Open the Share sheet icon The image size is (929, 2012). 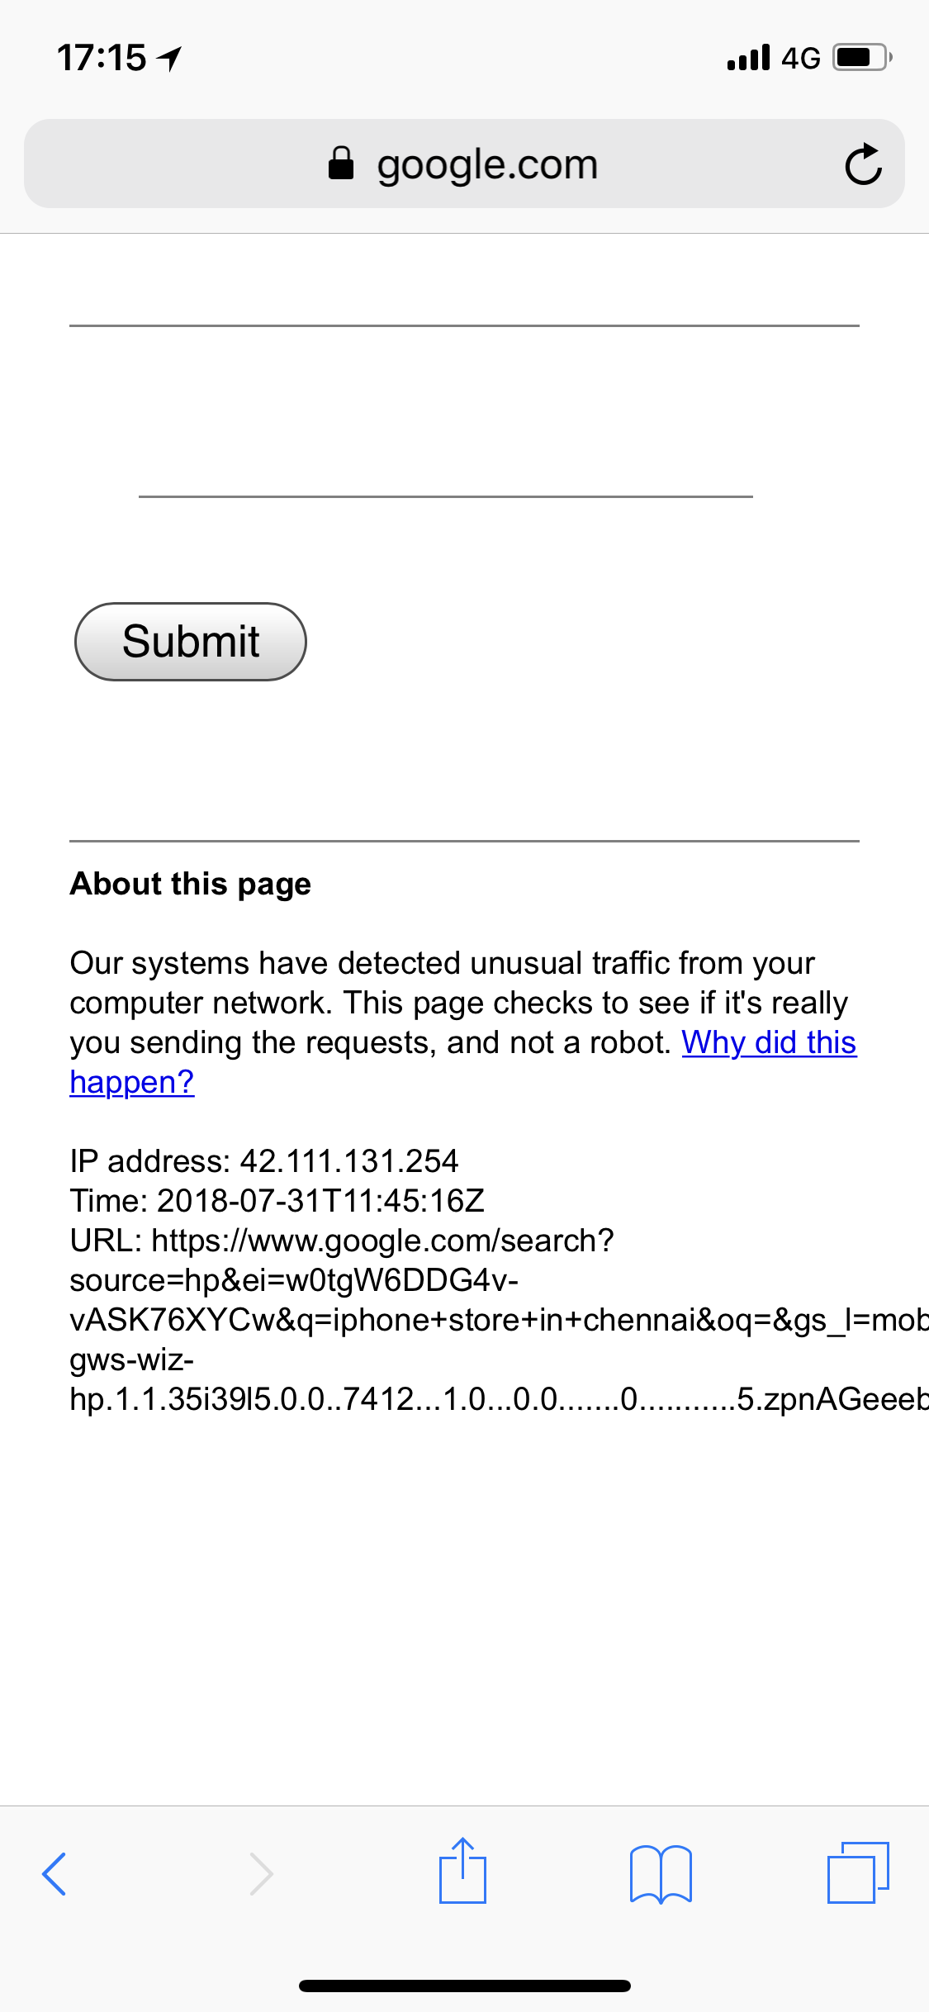(462, 1872)
